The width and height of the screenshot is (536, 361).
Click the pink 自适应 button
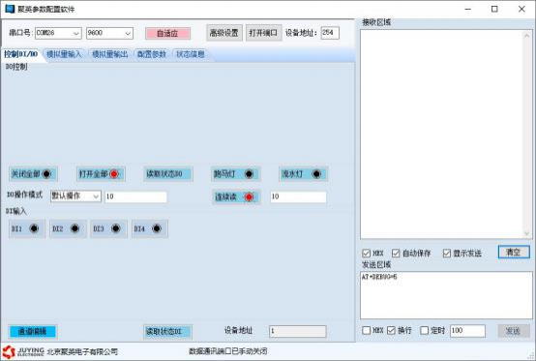[167, 34]
